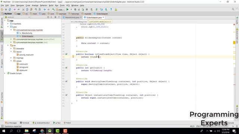Click the Debug app bug icon
The image size is (239, 134).
tap(75, 9)
